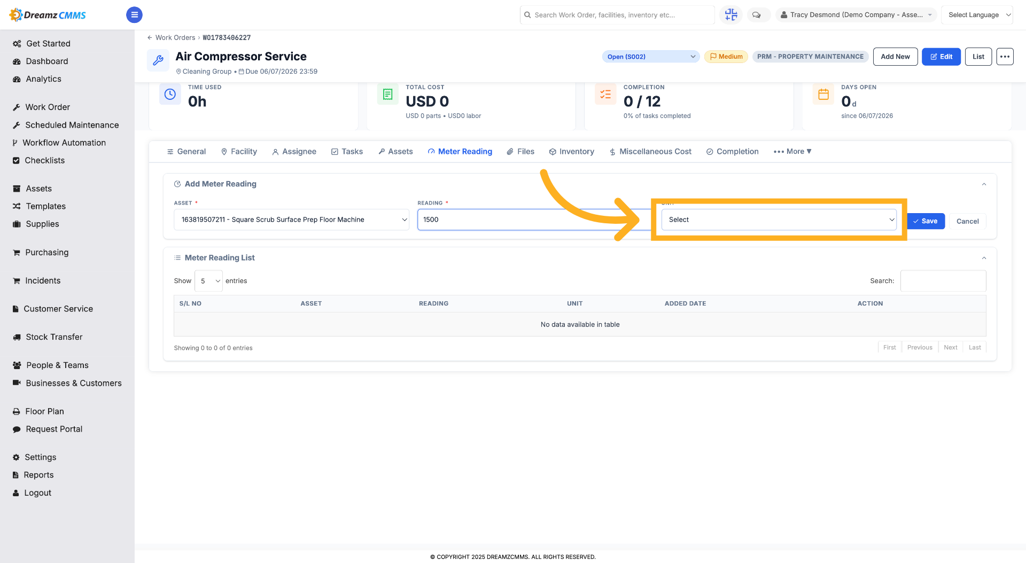Image resolution: width=1026 pixels, height=563 pixels.
Task: Click the scan icon beside search bar
Action: (x=731, y=15)
